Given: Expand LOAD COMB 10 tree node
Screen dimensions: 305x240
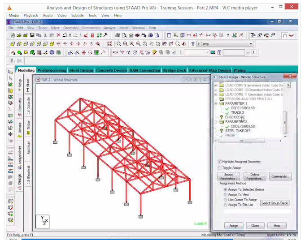Looking at the screenshot, I should pos(216,90).
